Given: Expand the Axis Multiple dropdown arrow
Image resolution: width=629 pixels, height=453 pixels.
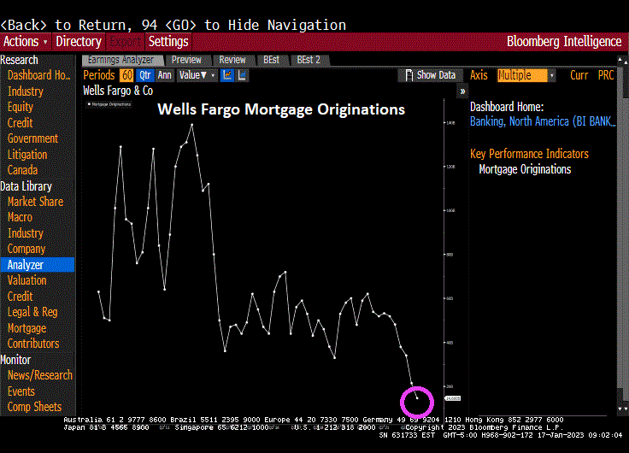Looking at the screenshot, I should pyautogui.click(x=551, y=75).
